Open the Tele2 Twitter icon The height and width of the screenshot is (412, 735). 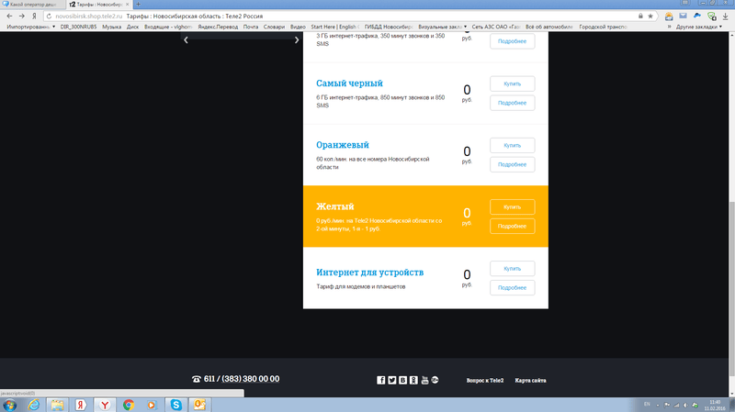click(x=392, y=380)
